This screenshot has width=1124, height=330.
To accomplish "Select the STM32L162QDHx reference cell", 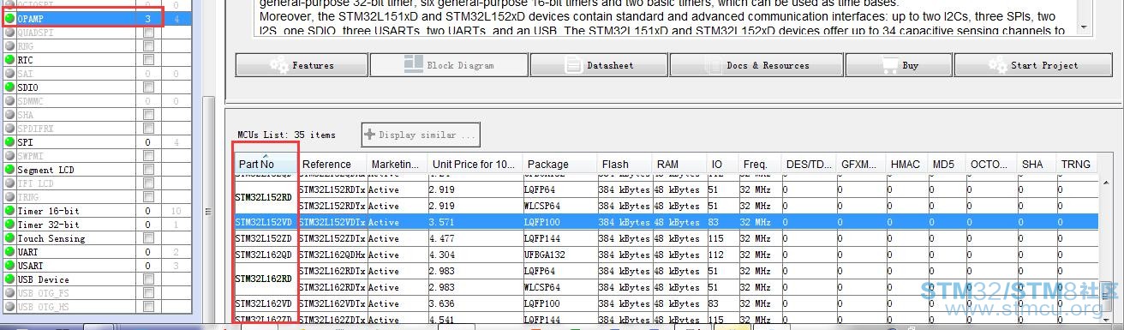I will click(x=332, y=255).
